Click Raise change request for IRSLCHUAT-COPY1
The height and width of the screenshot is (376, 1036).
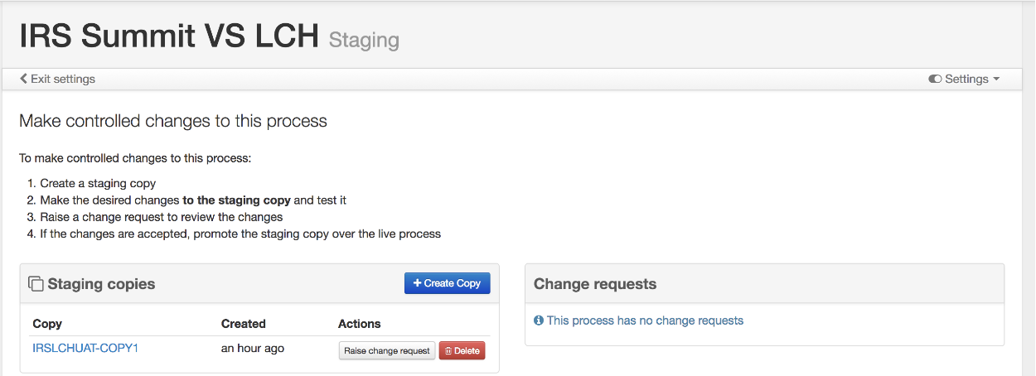(x=387, y=351)
